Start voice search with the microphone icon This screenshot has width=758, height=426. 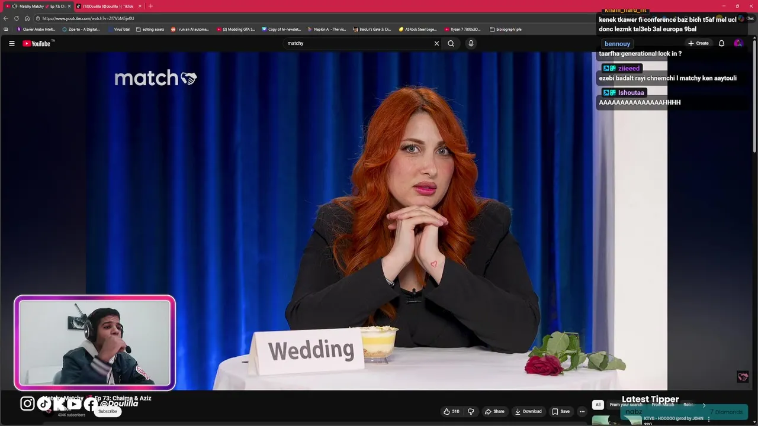[471, 43]
